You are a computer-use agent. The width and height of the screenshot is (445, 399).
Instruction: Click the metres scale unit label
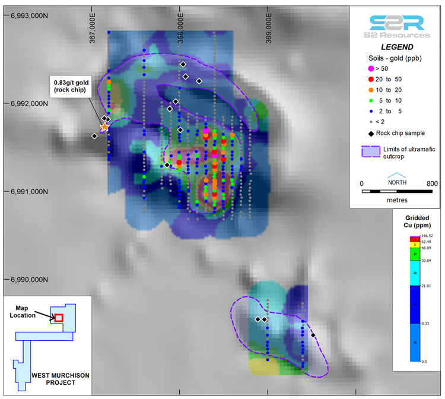(x=397, y=200)
